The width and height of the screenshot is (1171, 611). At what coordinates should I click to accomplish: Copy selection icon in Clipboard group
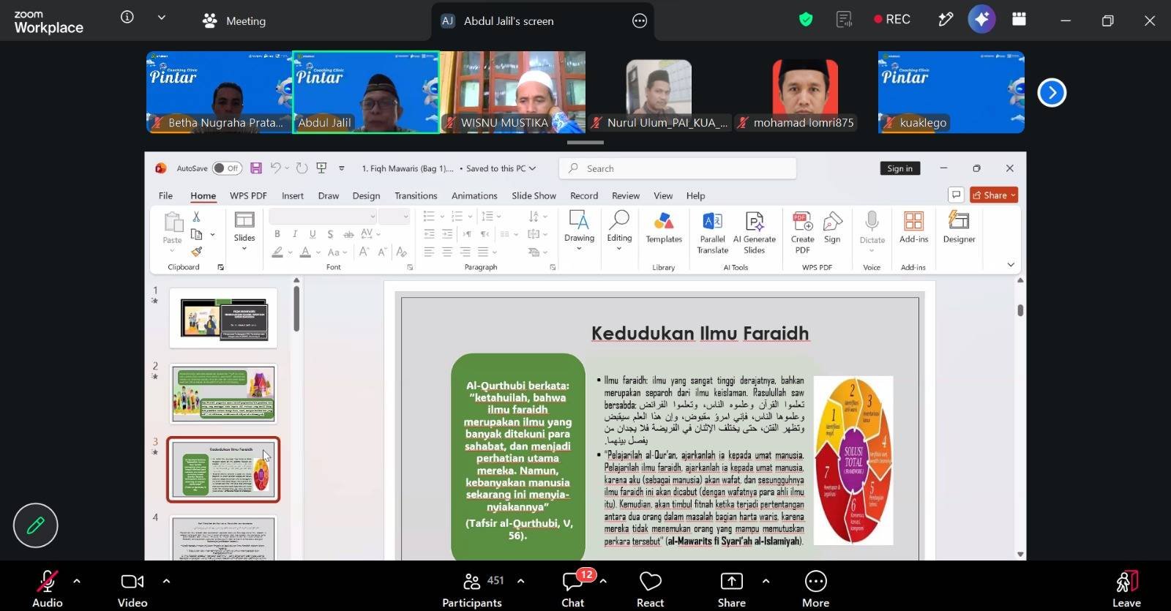(196, 234)
